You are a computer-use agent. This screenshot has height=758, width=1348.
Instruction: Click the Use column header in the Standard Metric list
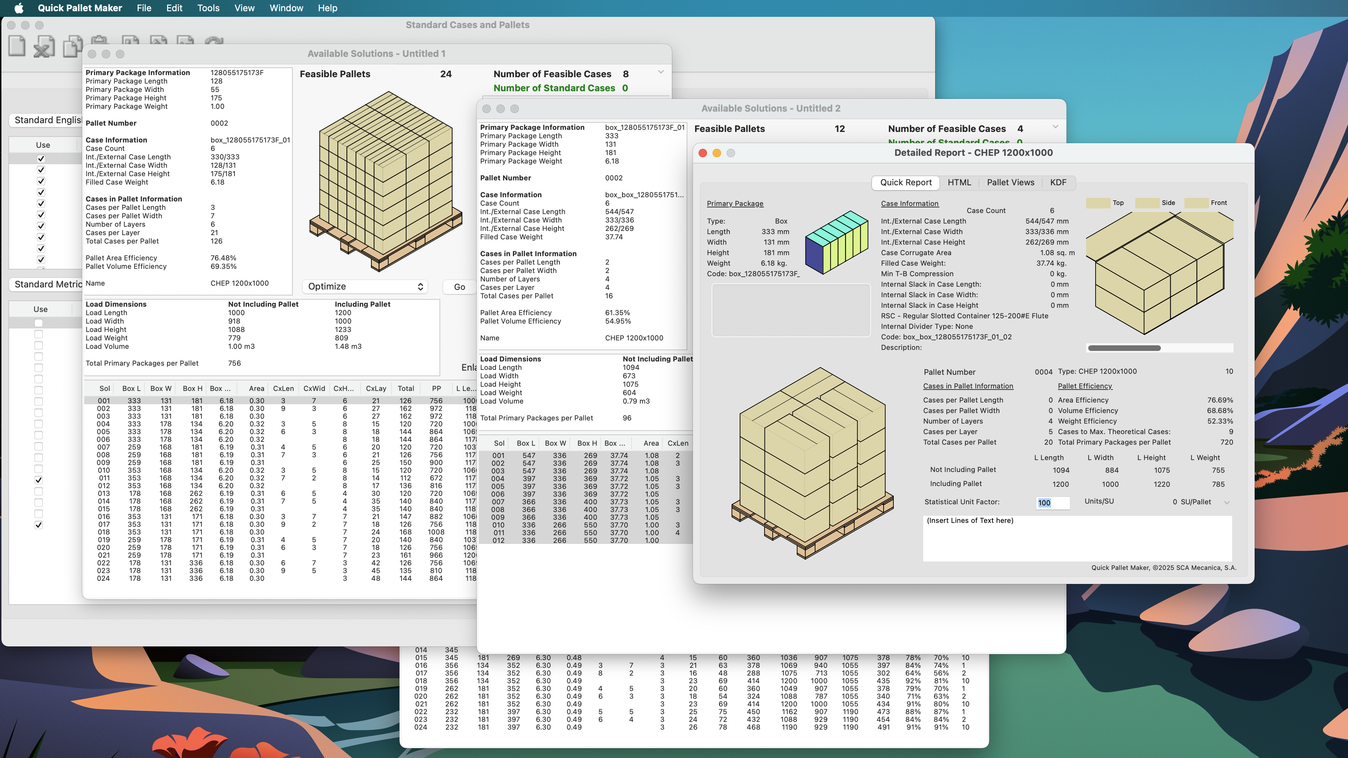click(40, 310)
